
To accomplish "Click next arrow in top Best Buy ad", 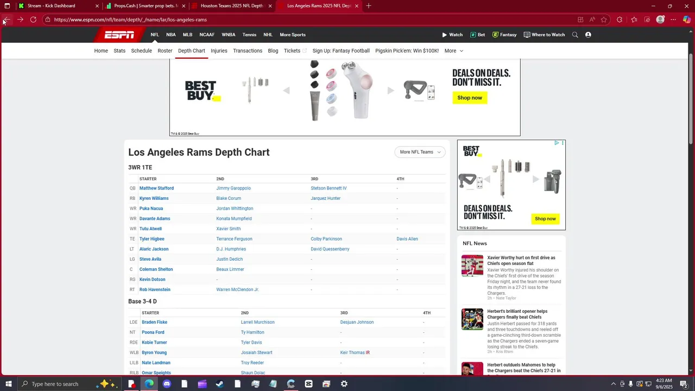I will click(x=390, y=91).
